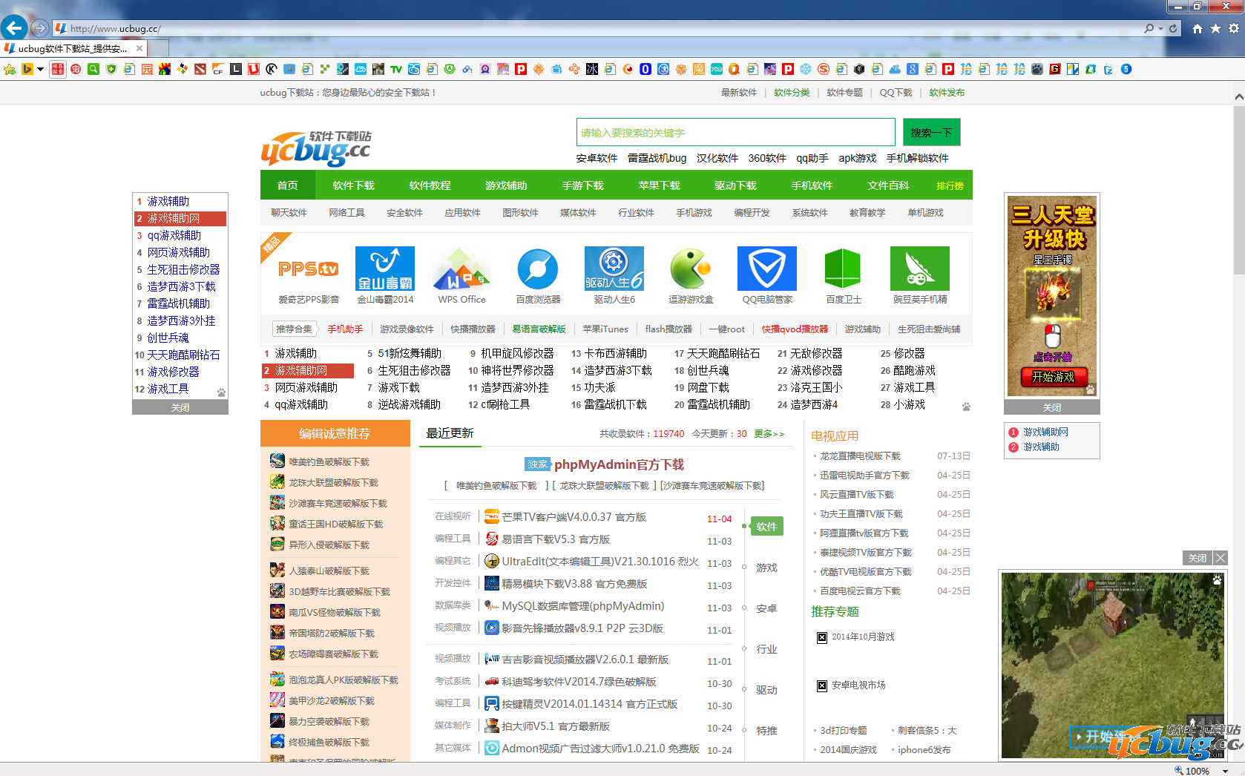
Task: Open the browser Tools gear icon
Action: 1234,28
